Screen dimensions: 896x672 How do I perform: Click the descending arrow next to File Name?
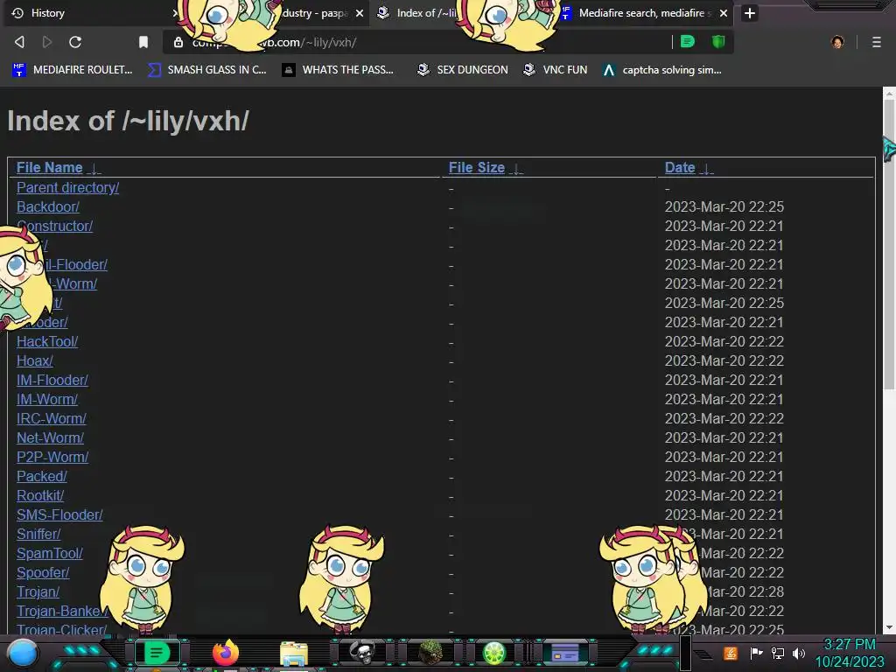tap(94, 169)
